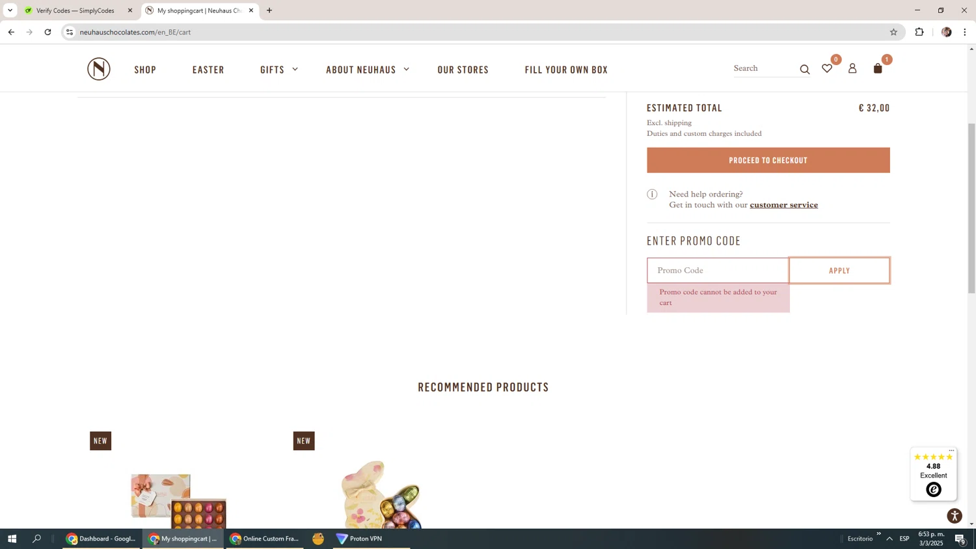
Task: View site information icon in address bar
Action: click(x=70, y=32)
